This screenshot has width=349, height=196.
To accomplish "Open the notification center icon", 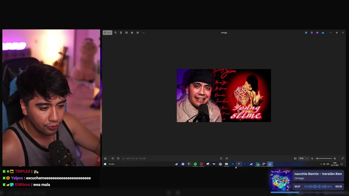I will pyautogui.click(x=342, y=164).
